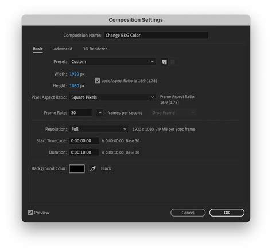Screen dimensions: 272x251
Task: Open the frame rate presets arrow dropdown
Action: (100, 113)
